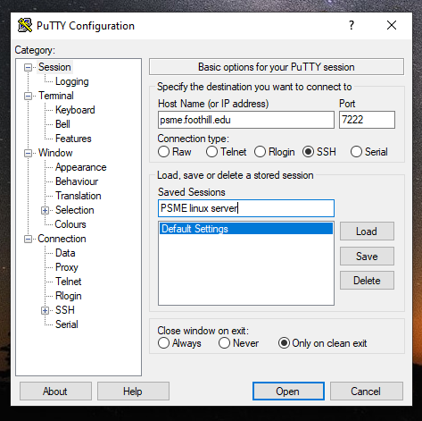Screen dimensions: 422x421
Task: Click the Host Name input field
Action: pyautogui.click(x=246, y=120)
